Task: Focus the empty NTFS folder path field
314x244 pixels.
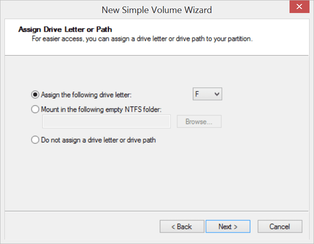Action: [106, 122]
